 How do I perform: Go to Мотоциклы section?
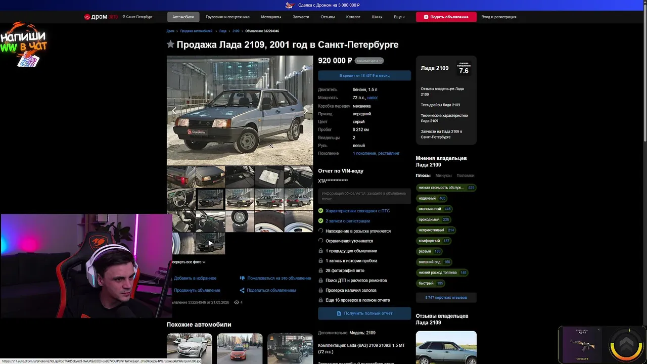tap(271, 17)
